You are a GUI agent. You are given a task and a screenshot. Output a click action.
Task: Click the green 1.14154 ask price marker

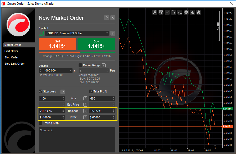tap(227, 109)
